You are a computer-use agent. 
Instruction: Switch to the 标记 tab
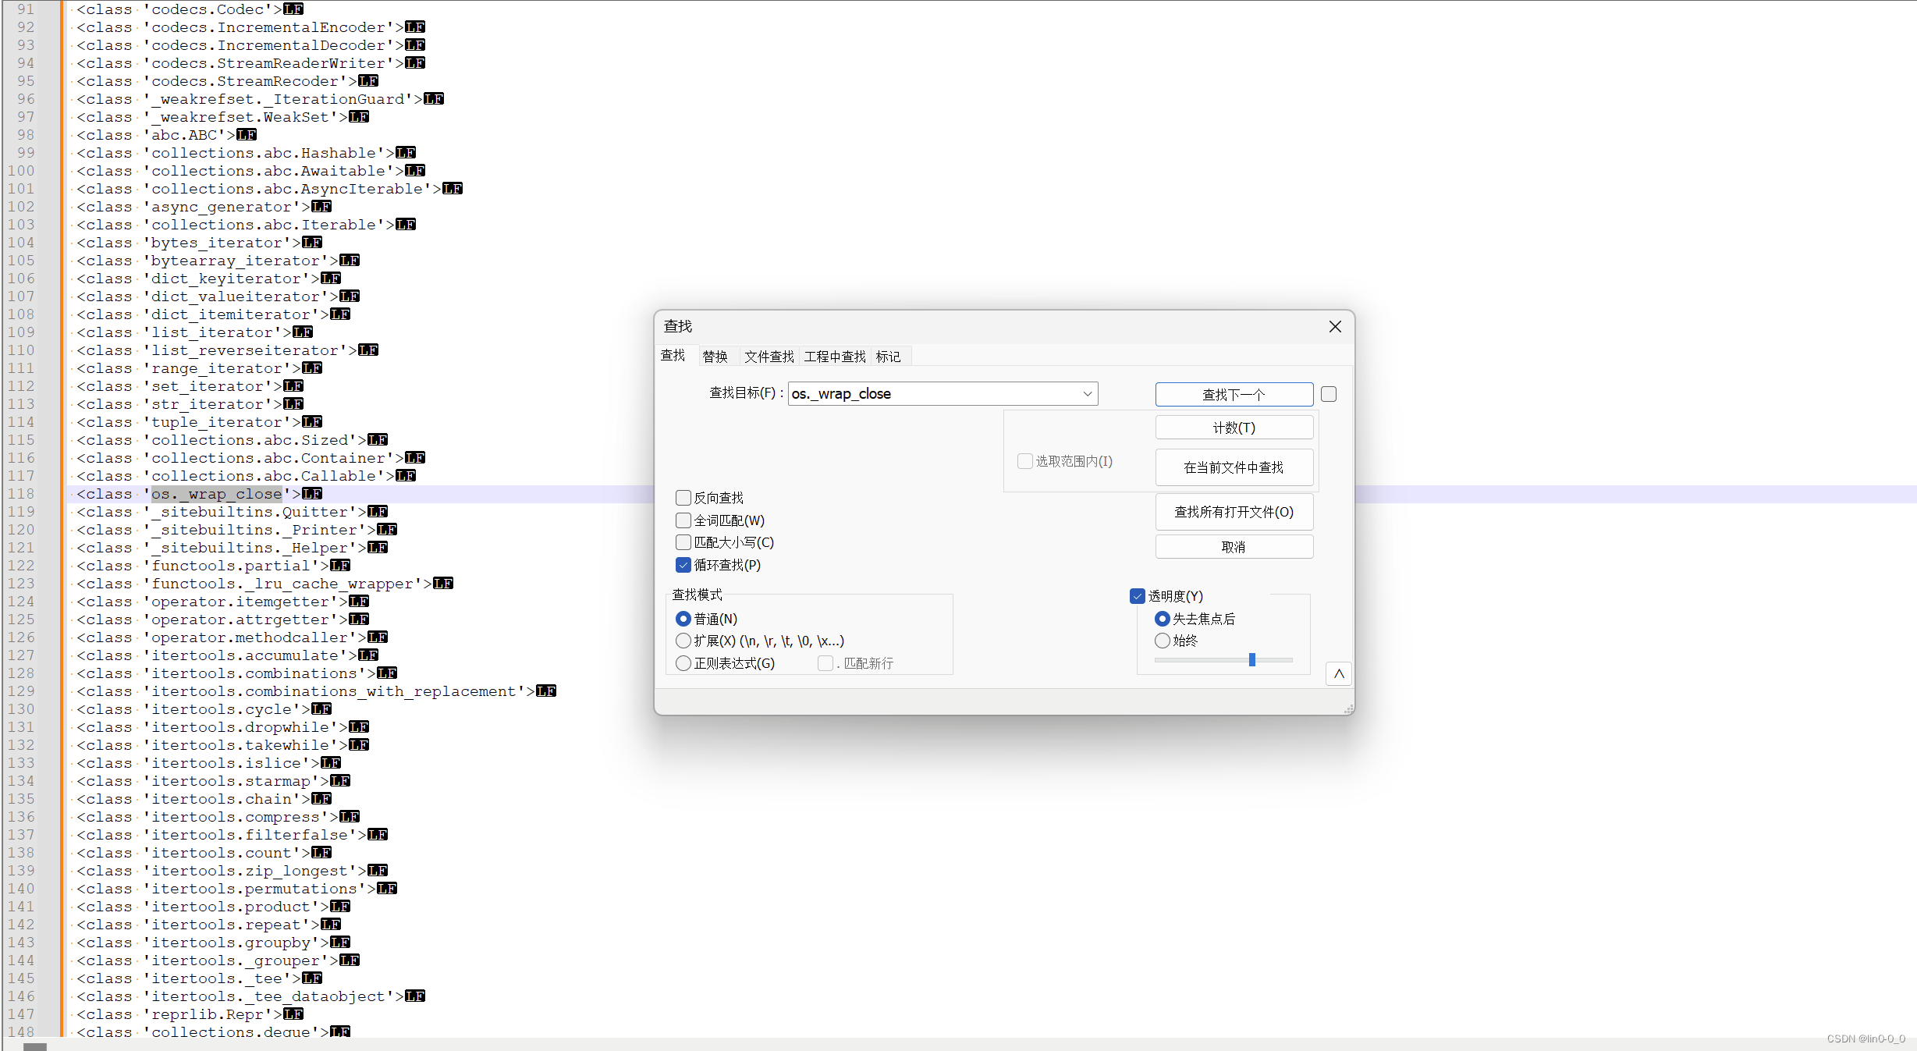pos(888,357)
